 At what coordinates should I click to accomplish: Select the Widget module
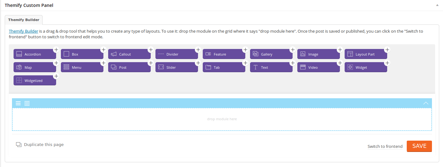coord(366,67)
